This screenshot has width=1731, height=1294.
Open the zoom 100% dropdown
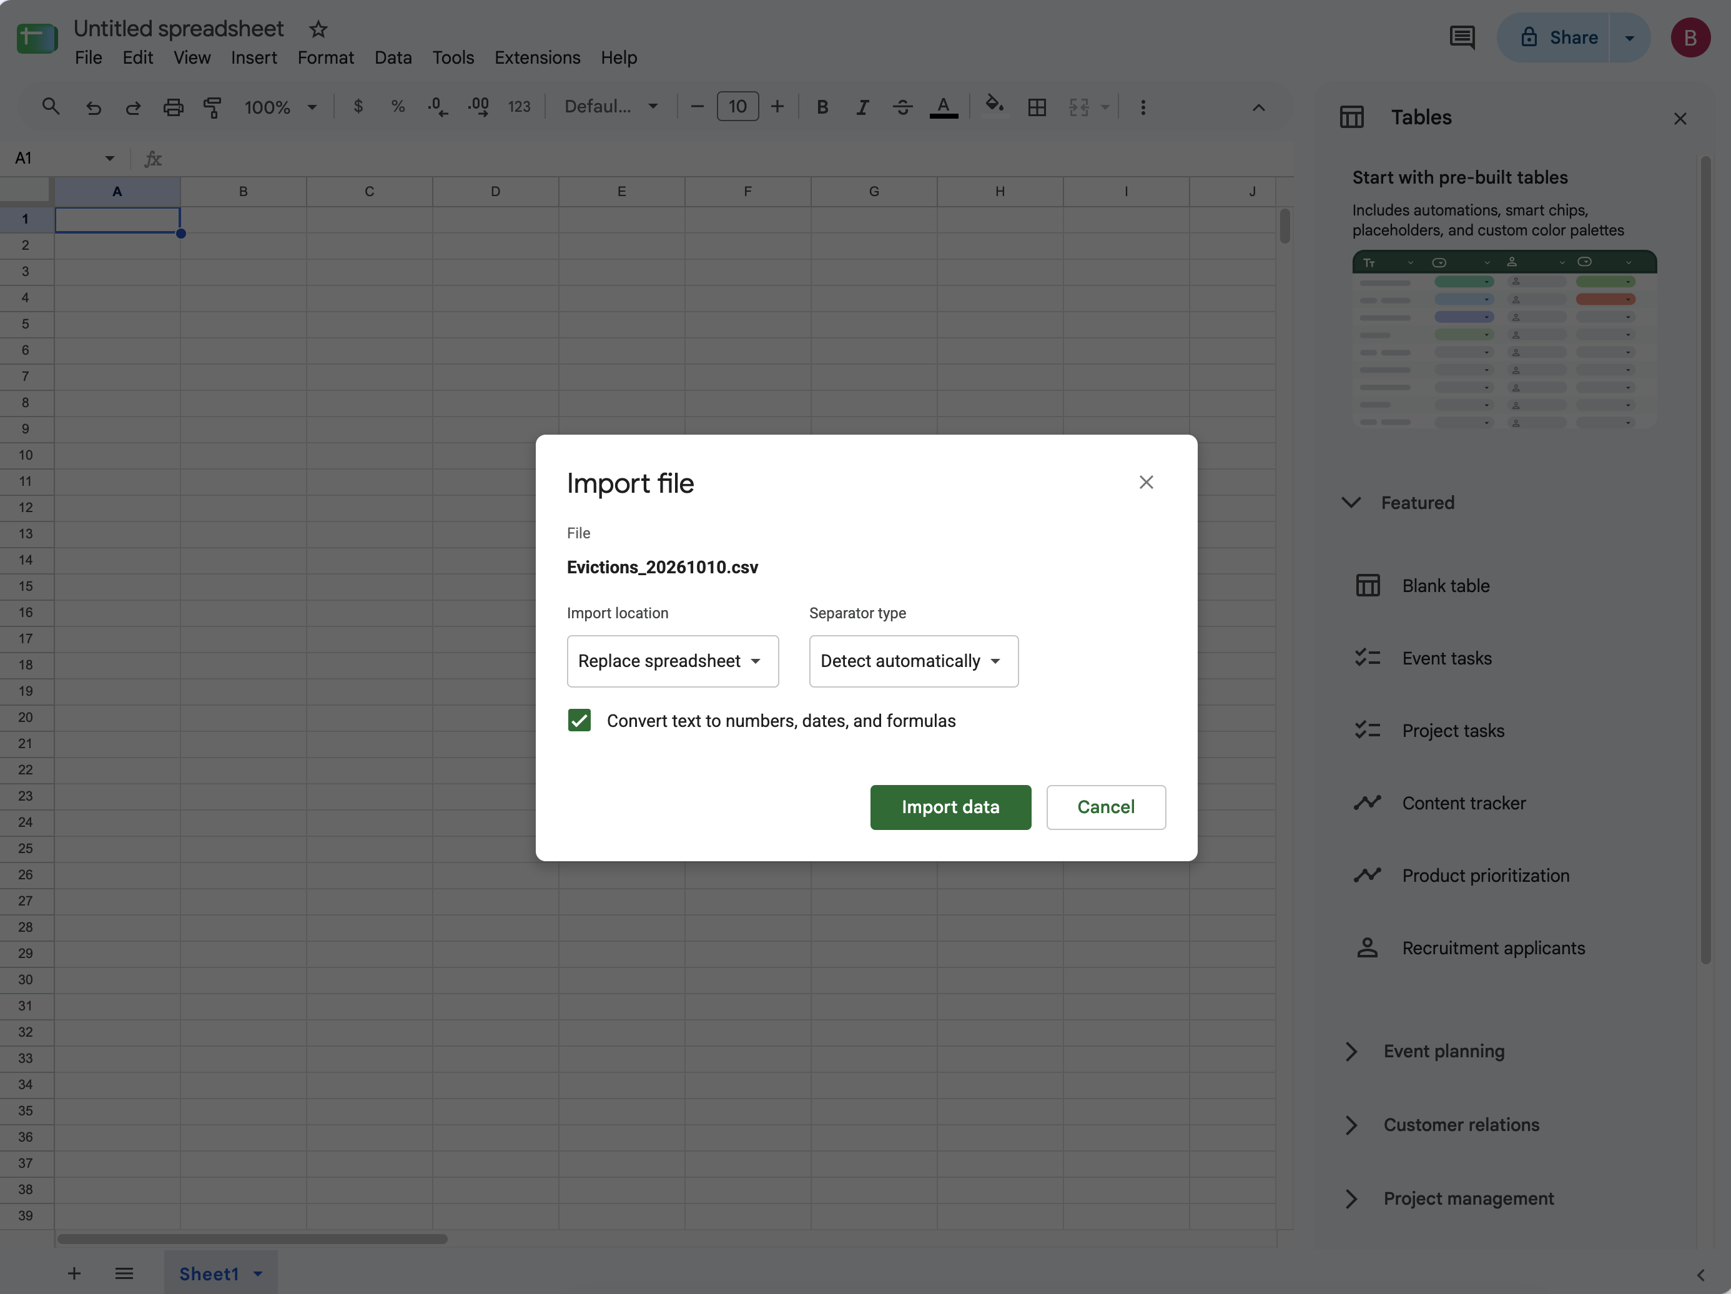tap(280, 107)
